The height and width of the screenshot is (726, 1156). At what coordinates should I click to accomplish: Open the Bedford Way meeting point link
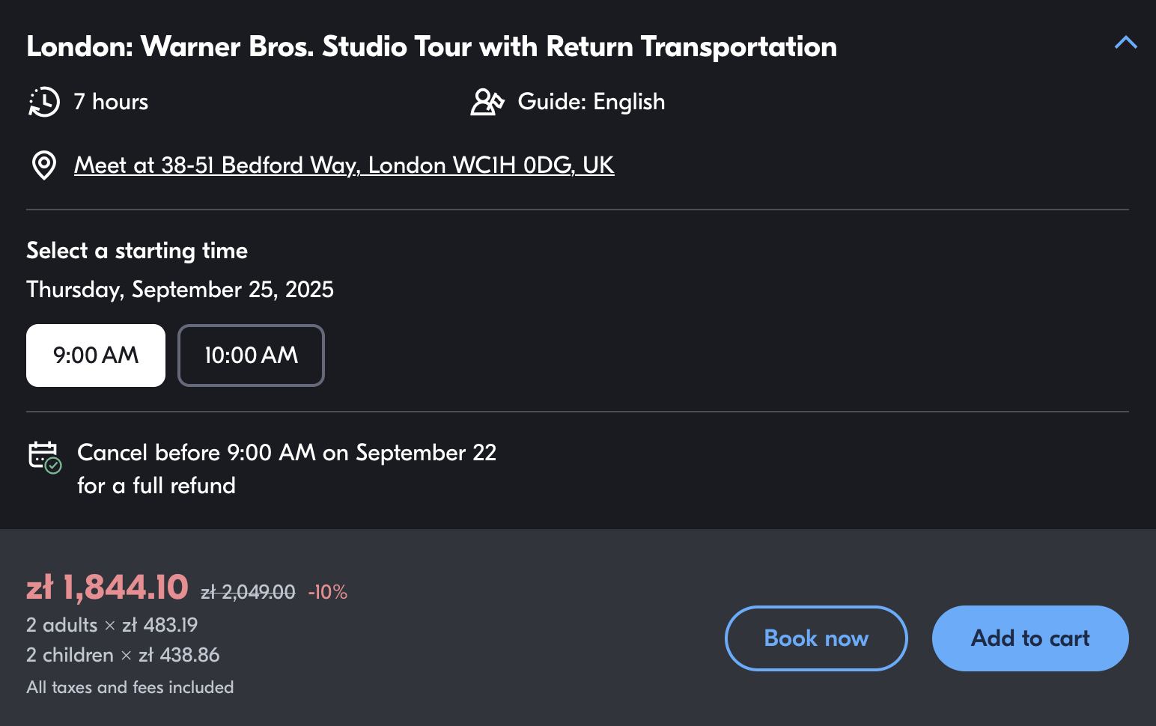point(344,165)
